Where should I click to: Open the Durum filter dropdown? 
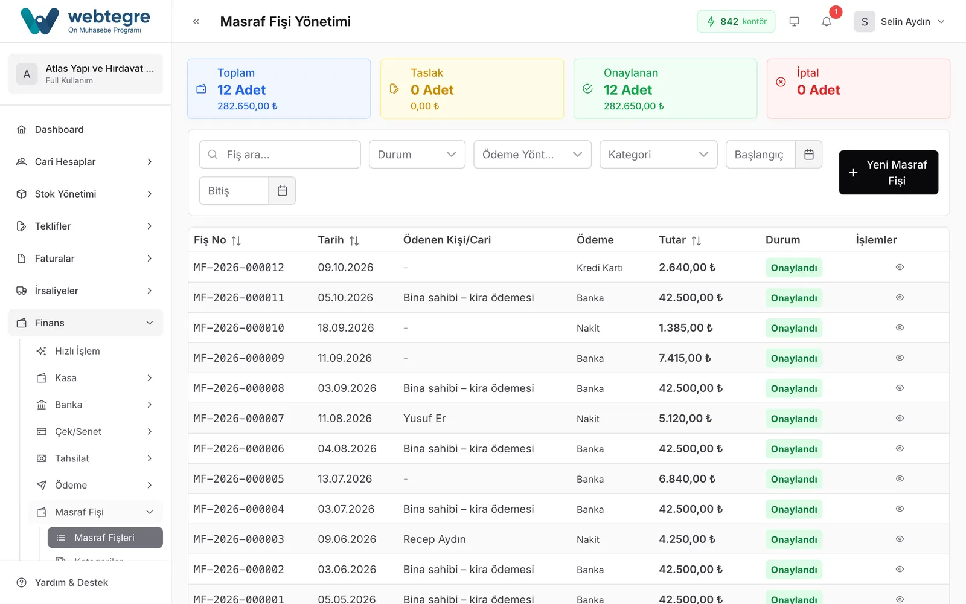click(x=417, y=155)
